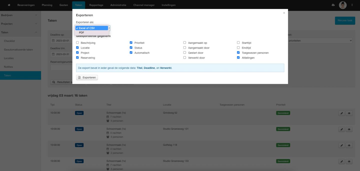Open the user avatar profile menu
The height and width of the screenshot is (171, 360).
pyautogui.click(x=343, y=5)
